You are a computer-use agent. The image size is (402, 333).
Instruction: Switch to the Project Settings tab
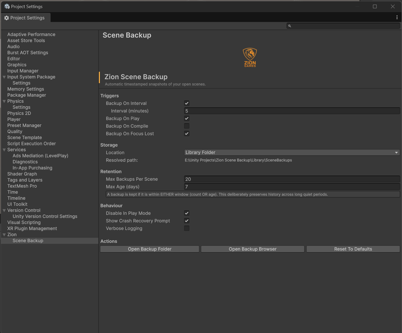[x=26, y=18]
